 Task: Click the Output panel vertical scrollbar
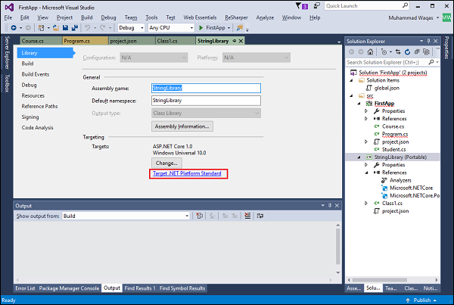point(337,248)
